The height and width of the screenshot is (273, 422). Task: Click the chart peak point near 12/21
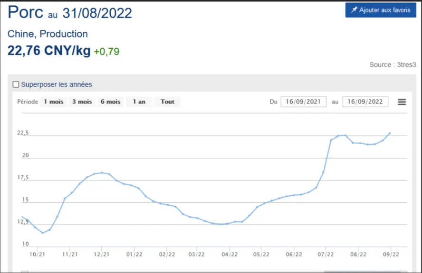point(102,173)
